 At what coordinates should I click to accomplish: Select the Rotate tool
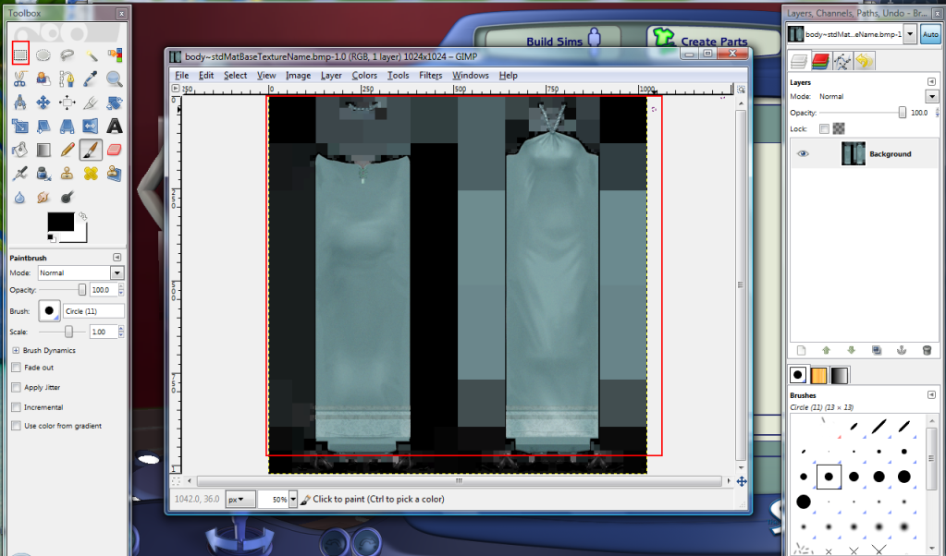[x=114, y=103]
